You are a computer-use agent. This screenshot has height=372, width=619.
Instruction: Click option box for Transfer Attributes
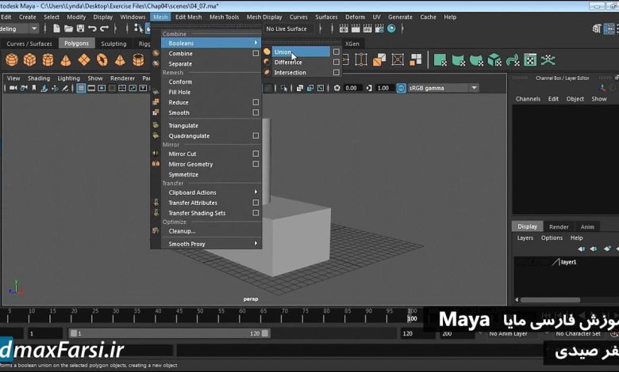(x=256, y=203)
